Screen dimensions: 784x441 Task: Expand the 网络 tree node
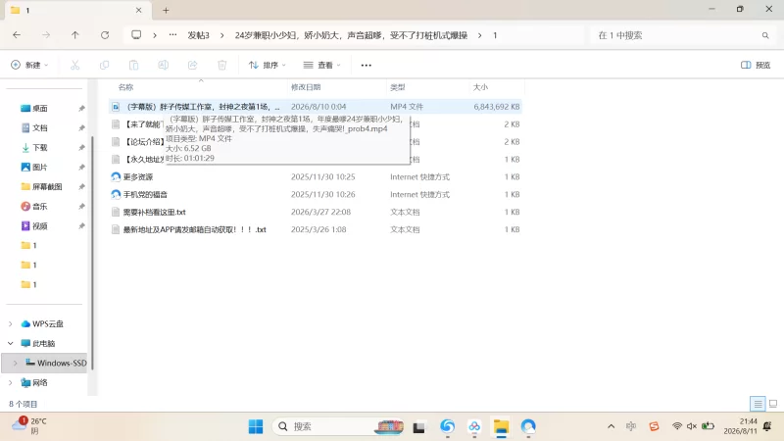pos(10,382)
